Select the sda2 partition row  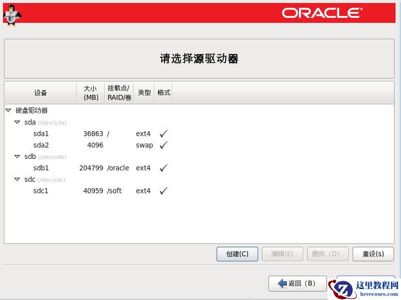coord(199,145)
